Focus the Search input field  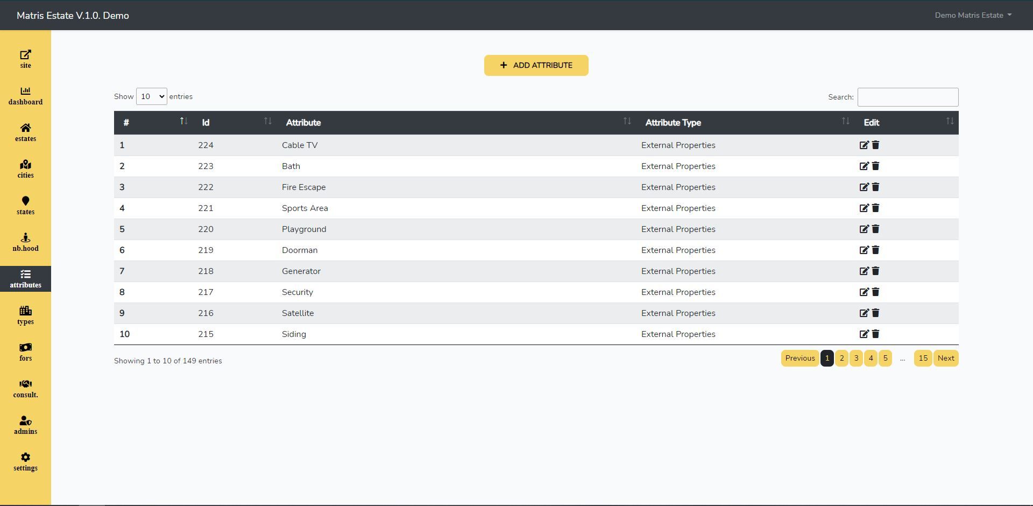(x=908, y=97)
